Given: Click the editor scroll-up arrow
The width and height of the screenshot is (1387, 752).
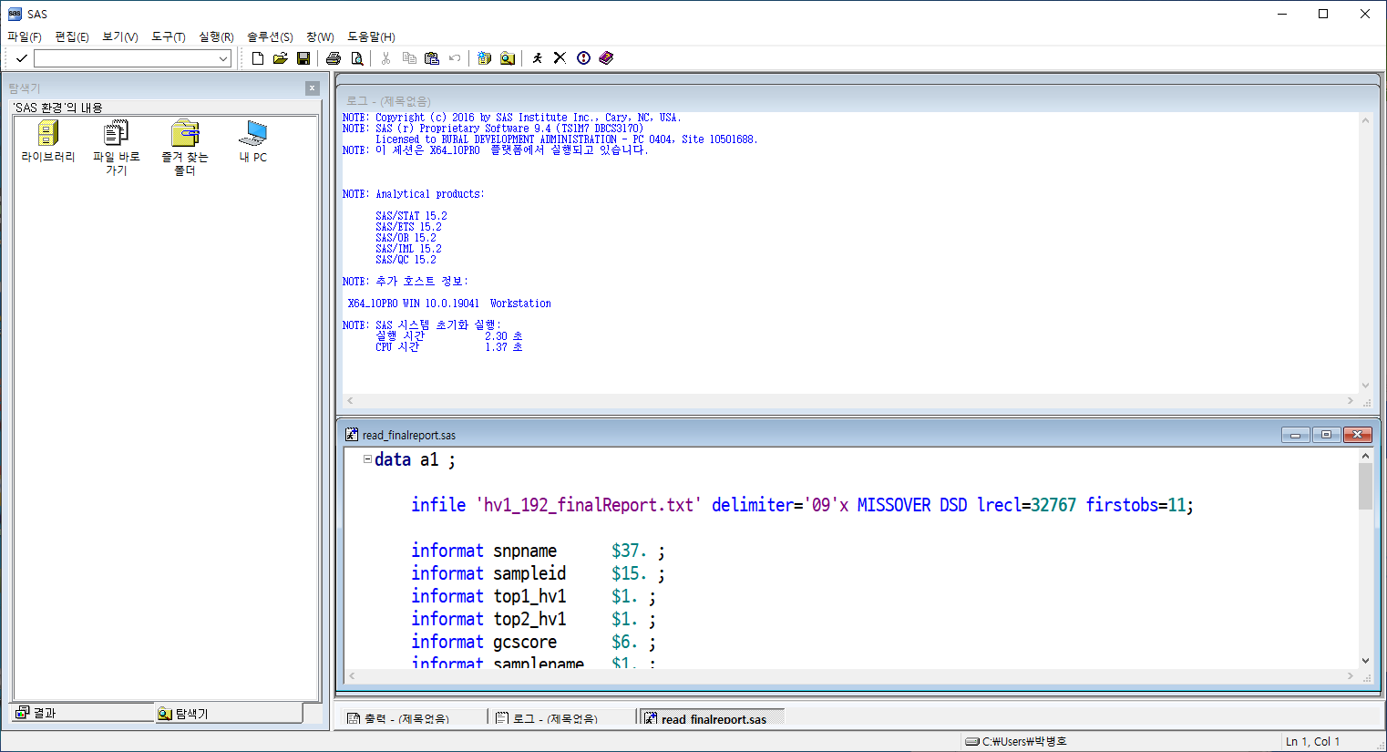Looking at the screenshot, I should 1365,456.
